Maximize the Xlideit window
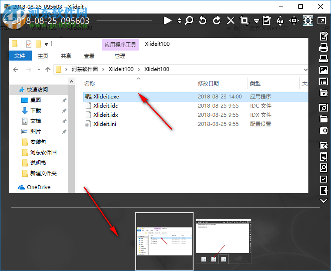 [301, 7]
